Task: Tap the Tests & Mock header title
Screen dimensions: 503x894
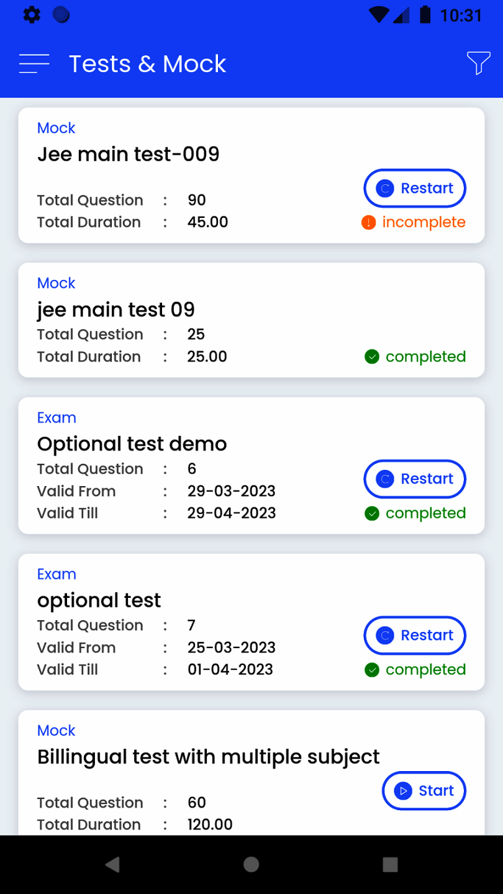Action: 147,64
